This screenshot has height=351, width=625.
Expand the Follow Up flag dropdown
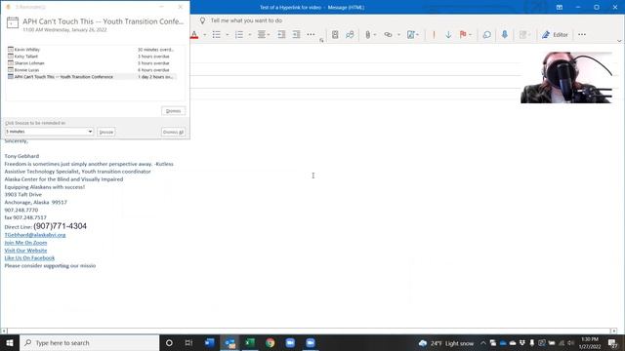[x=471, y=35]
